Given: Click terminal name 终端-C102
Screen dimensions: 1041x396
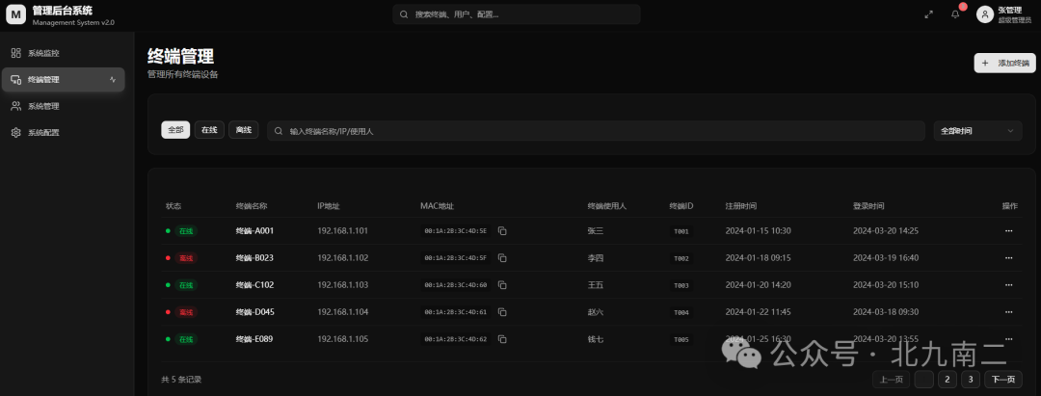Looking at the screenshot, I should point(254,285).
